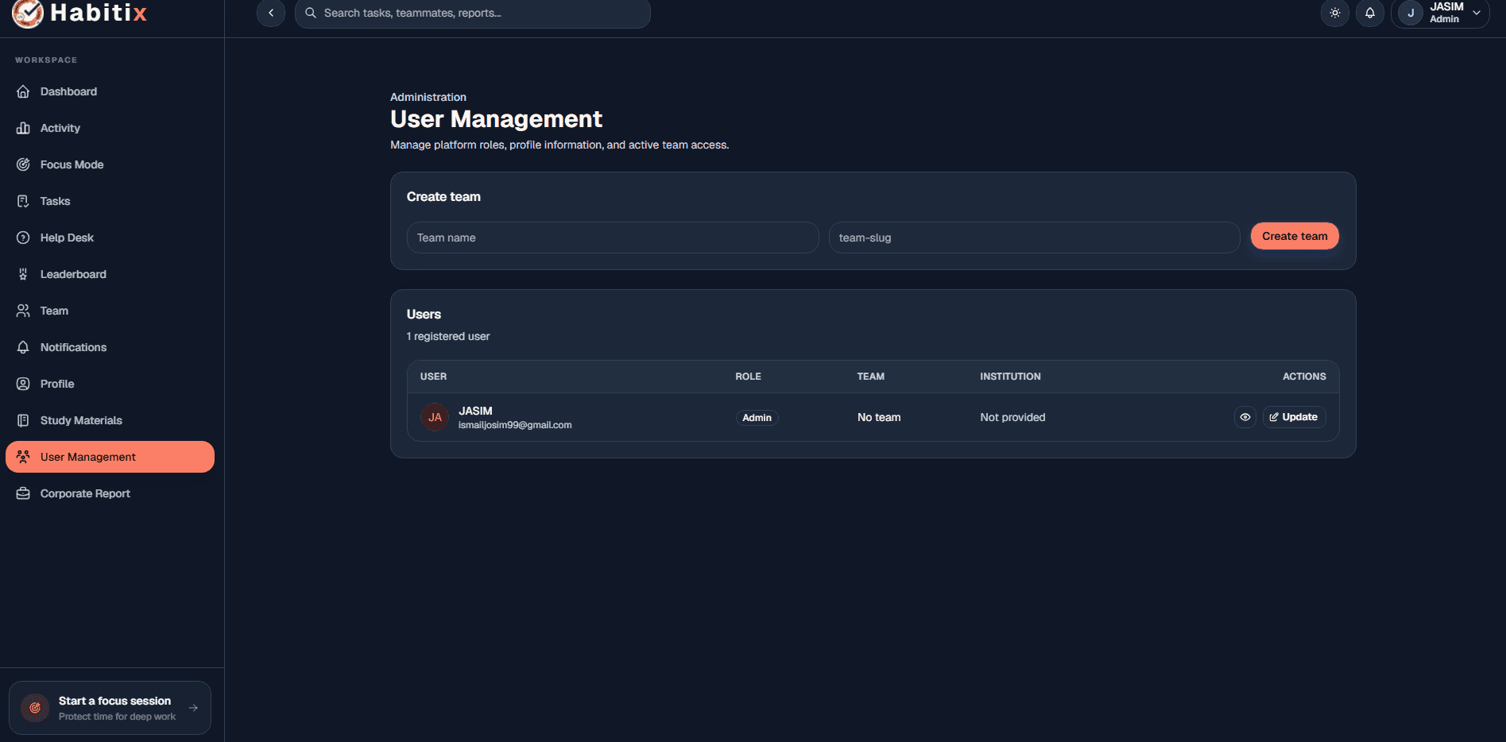Click the Team people icon
This screenshot has height=742, width=1506.
tap(23, 311)
